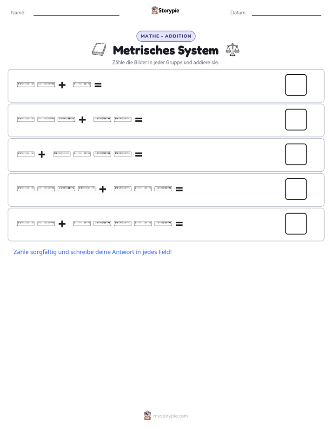The height and width of the screenshot is (429, 332).
Task: Click the plus sign in first row
Action: point(62,85)
